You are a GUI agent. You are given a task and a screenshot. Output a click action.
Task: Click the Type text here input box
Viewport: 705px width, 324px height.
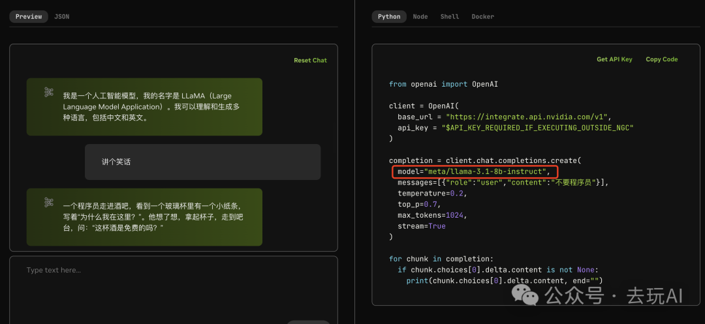pyautogui.click(x=174, y=289)
